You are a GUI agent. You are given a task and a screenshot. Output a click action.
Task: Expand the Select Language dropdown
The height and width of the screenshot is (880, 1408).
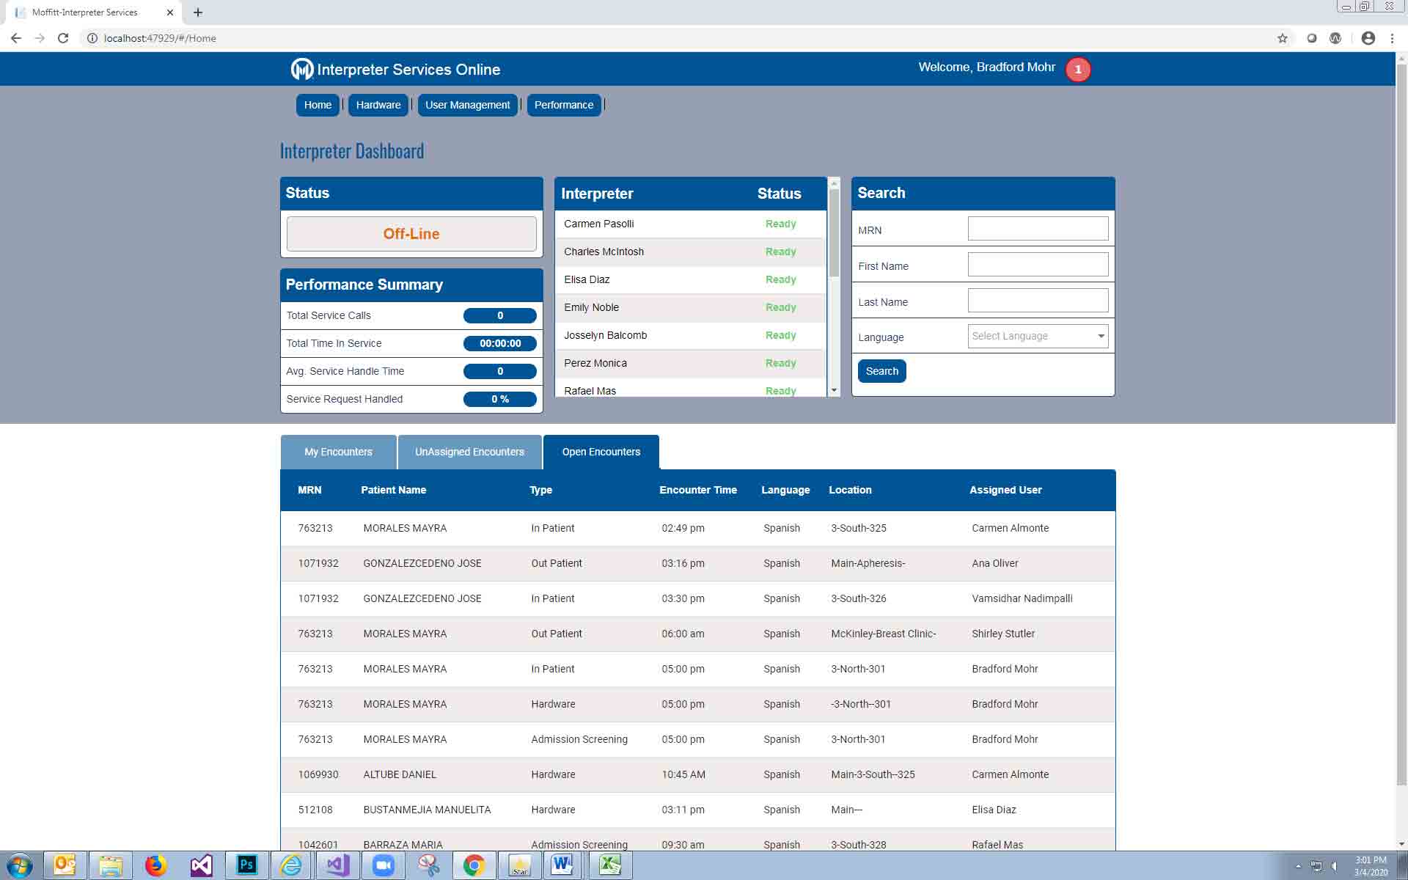tap(1038, 336)
